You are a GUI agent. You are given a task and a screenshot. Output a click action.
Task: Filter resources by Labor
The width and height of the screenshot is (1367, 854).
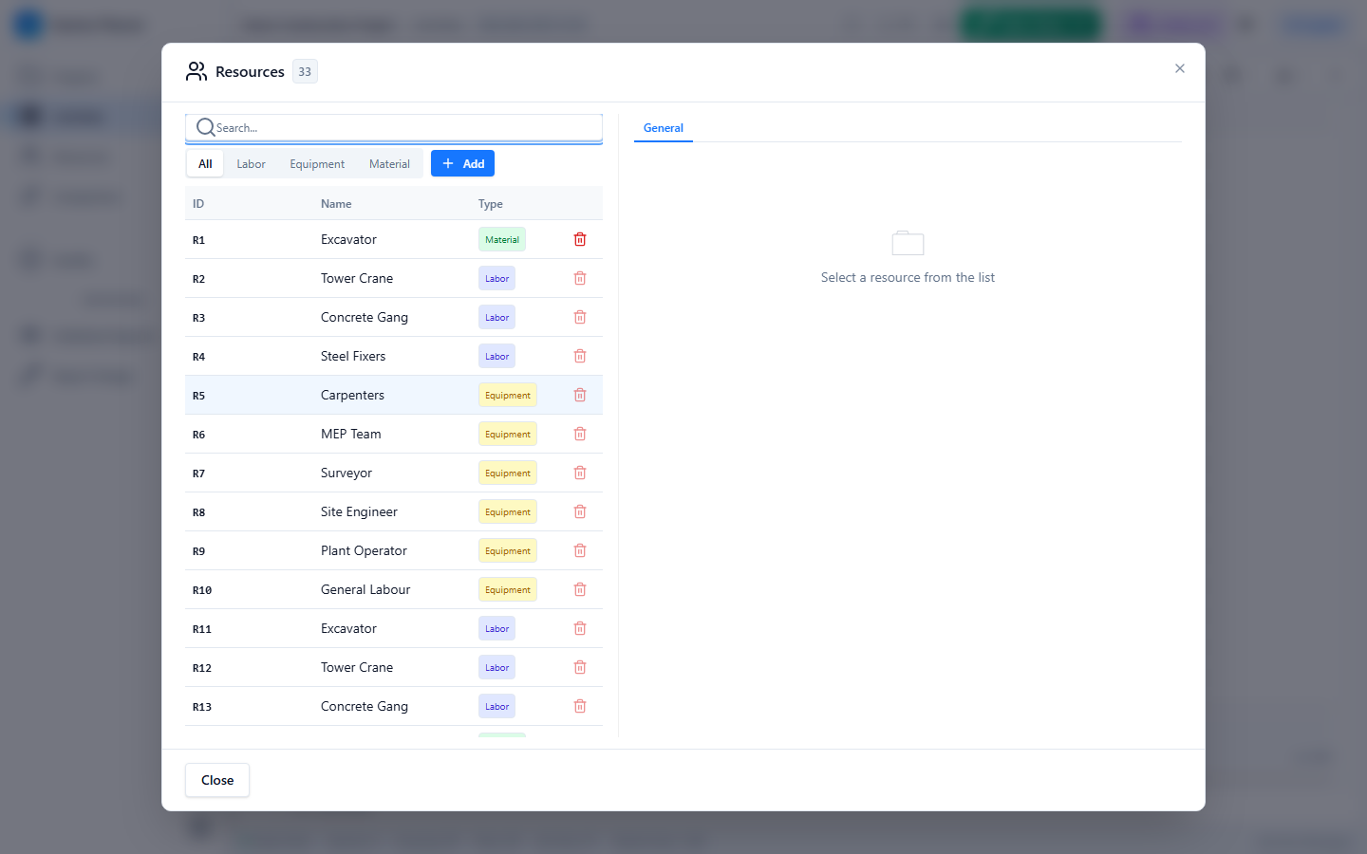tap(251, 163)
